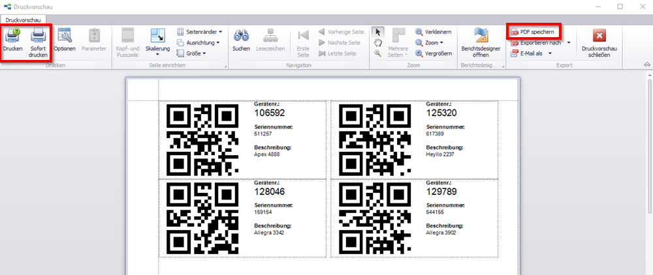Click Sofort drucken quick print icon

coord(38,38)
